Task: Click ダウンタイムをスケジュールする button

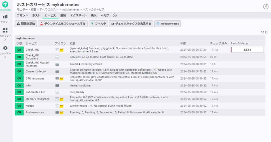Action: click(63, 24)
